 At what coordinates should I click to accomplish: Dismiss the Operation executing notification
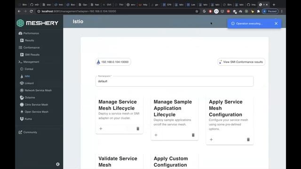point(276,23)
